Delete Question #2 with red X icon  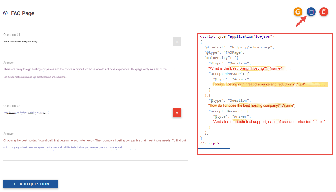point(177,113)
